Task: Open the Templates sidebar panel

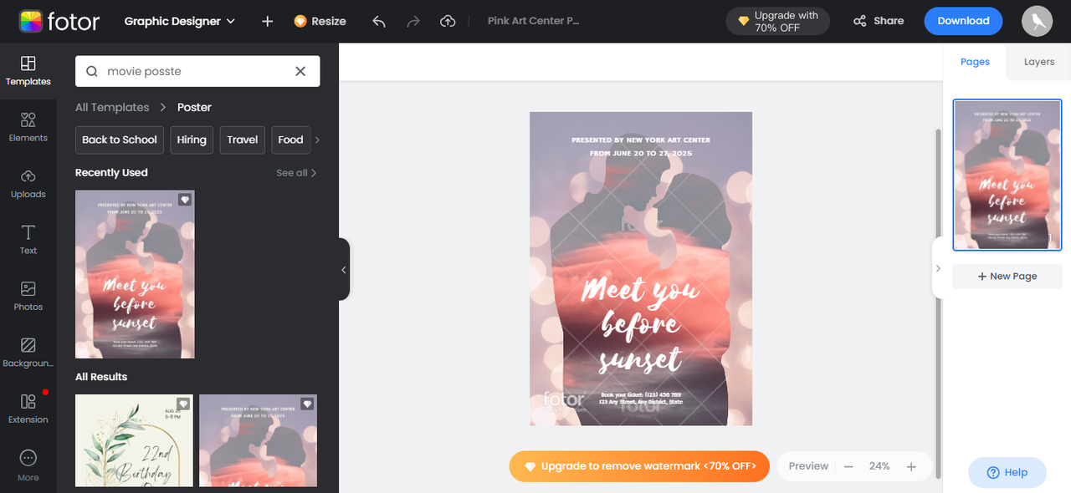Action: pyautogui.click(x=28, y=71)
